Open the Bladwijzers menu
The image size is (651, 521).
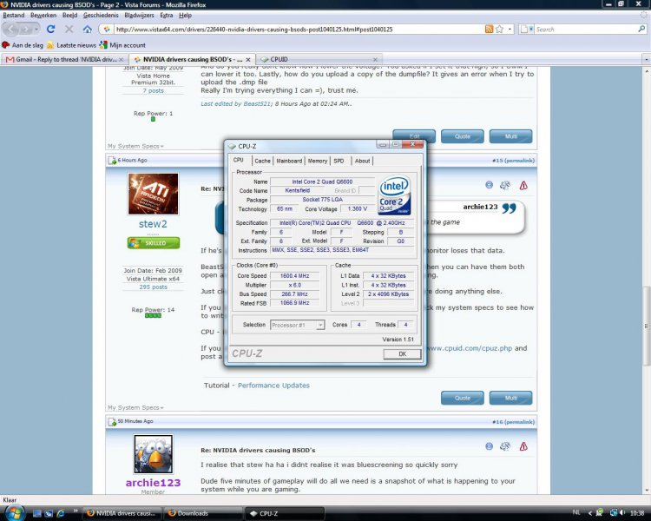(x=139, y=15)
